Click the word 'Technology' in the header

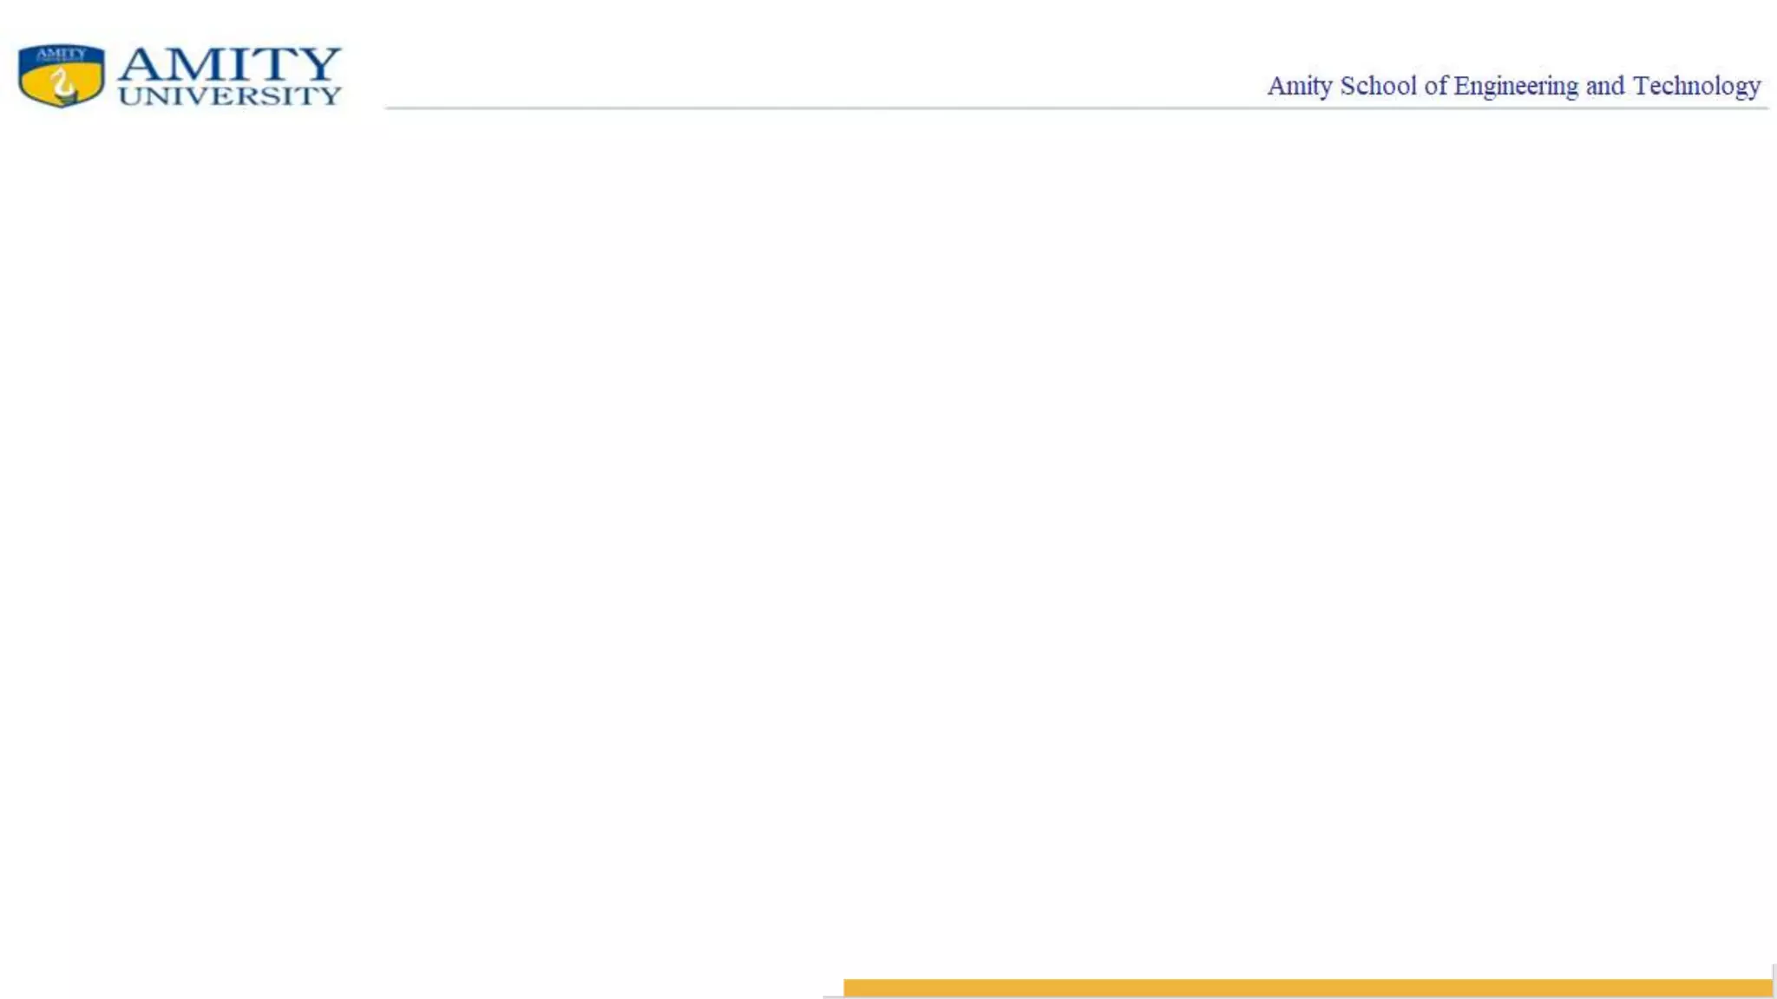(x=1696, y=86)
